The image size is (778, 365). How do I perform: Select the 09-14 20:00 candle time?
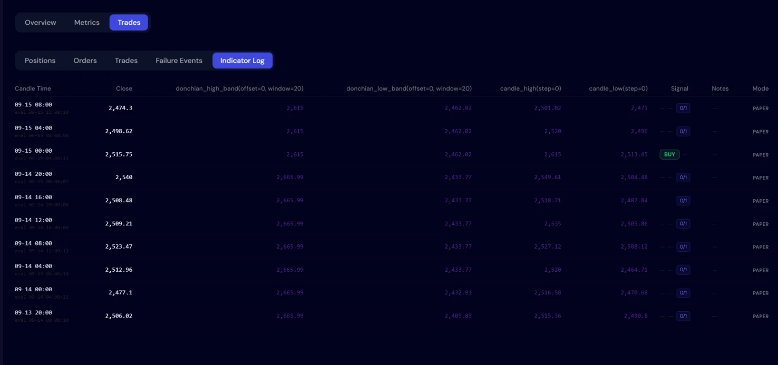click(x=33, y=174)
